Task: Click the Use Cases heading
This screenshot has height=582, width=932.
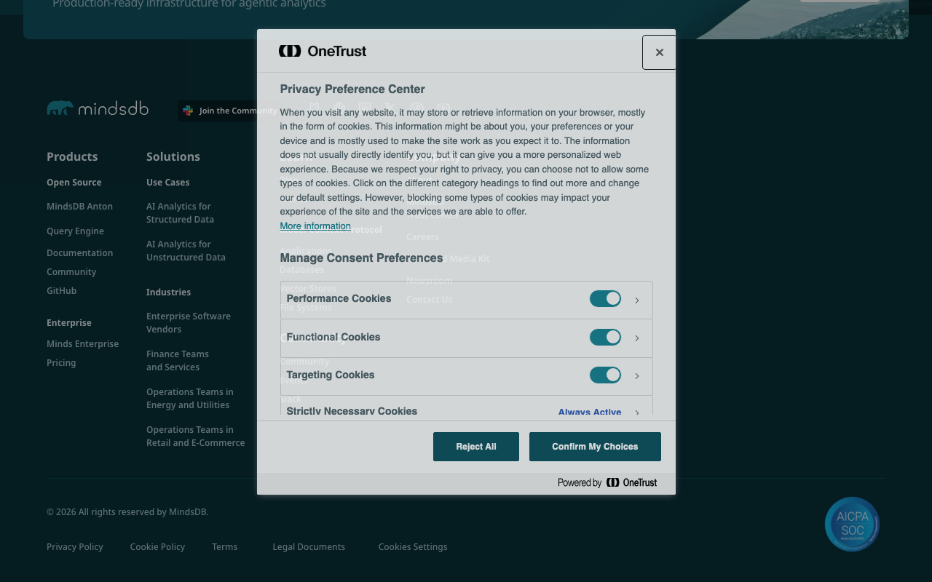Action: [x=167, y=183]
